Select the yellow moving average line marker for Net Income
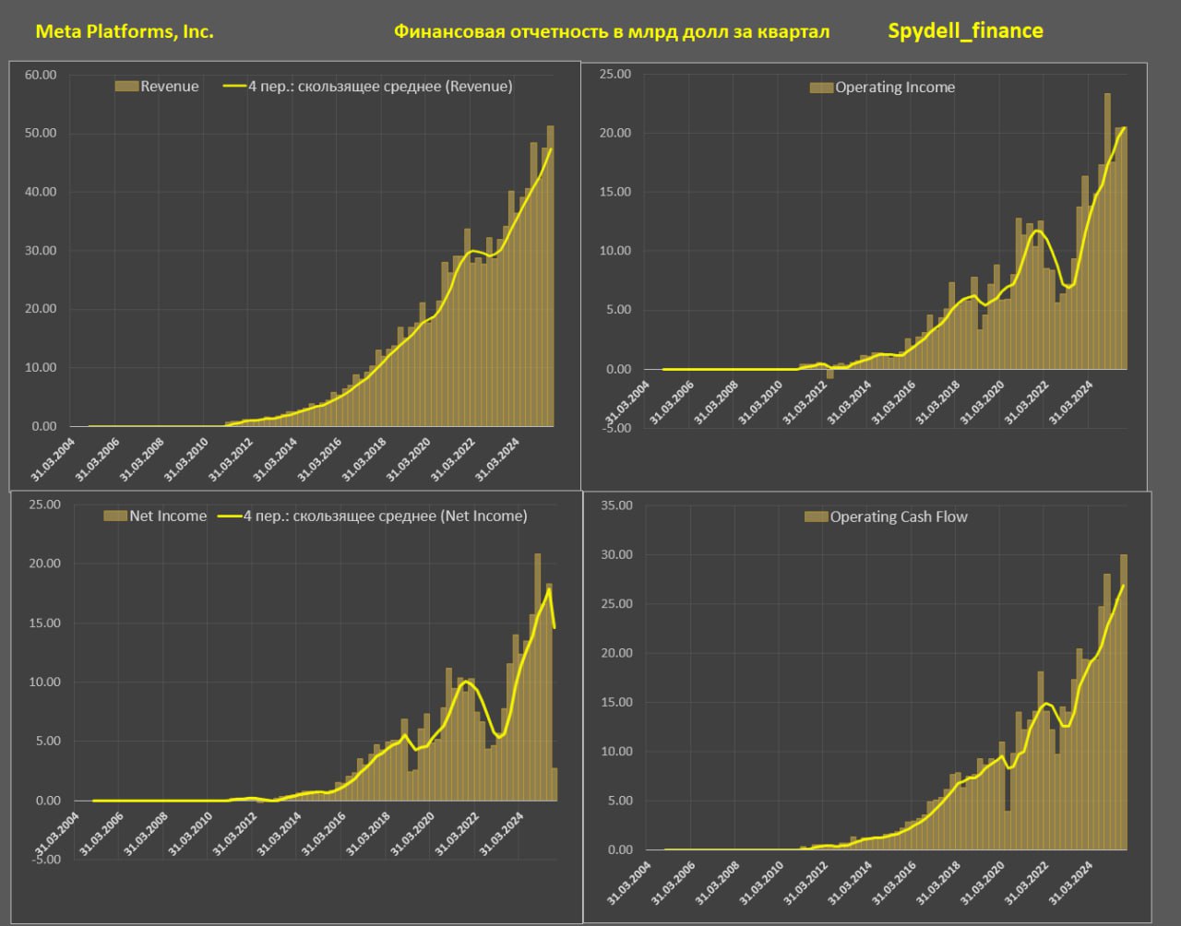 (229, 516)
